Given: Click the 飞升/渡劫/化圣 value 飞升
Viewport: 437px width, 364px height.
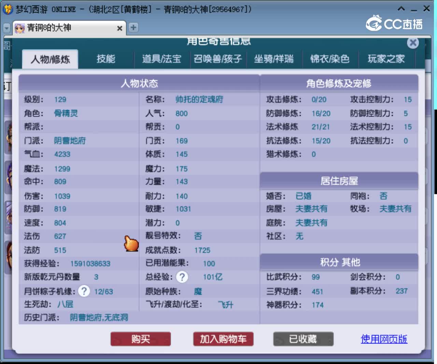Looking at the screenshot, I should [226, 305].
